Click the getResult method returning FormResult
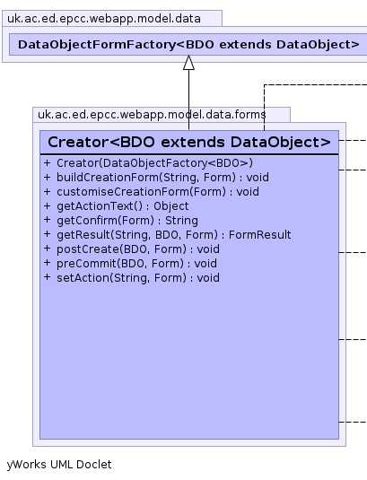This screenshot has height=480, width=367. 174,235
